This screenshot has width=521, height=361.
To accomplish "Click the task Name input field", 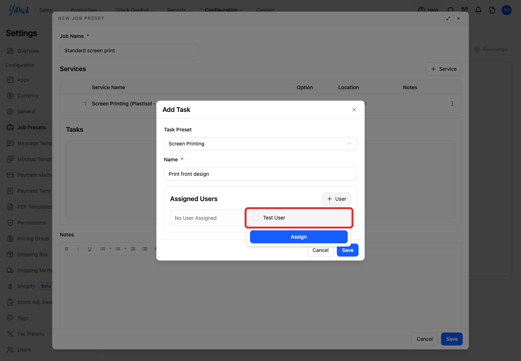I will (x=260, y=174).
